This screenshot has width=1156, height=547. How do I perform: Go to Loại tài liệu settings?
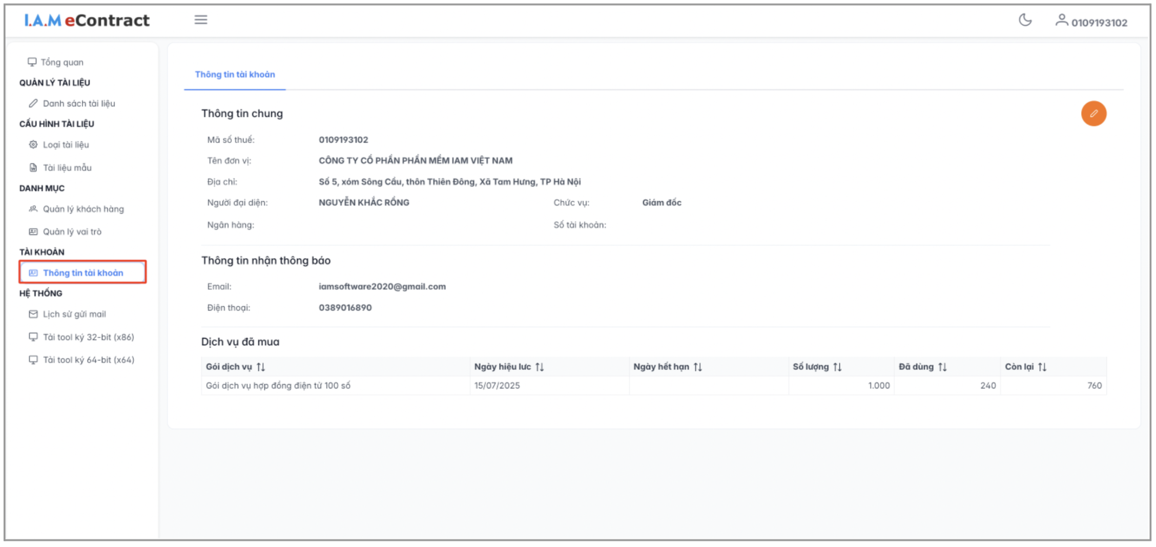66,145
